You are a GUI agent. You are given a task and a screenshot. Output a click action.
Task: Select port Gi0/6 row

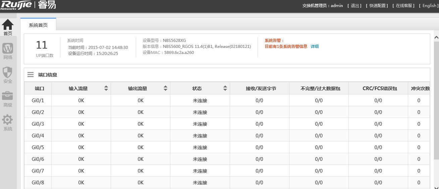227,159
